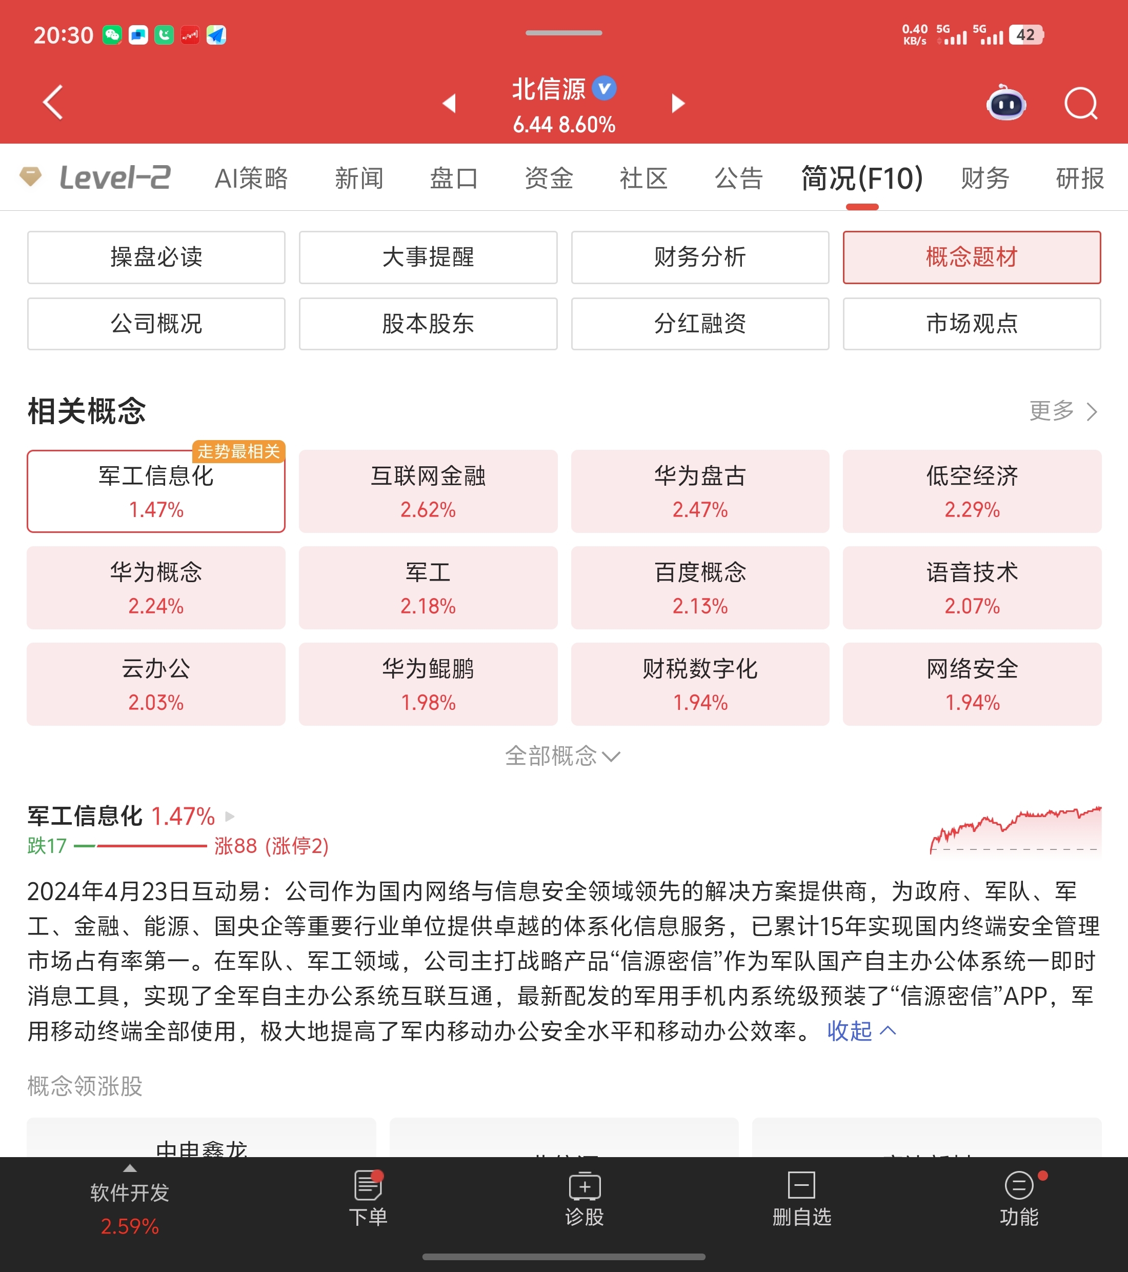Go to previous stock with left triangle
This screenshot has width=1128, height=1272.
(449, 103)
